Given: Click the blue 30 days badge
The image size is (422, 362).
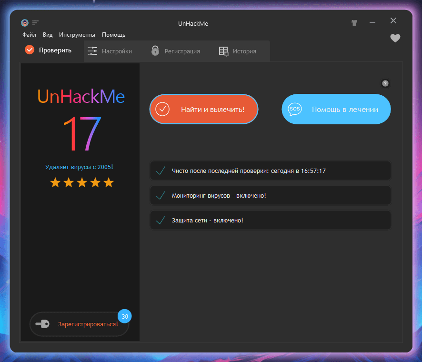Looking at the screenshot, I should [x=124, y=316].
